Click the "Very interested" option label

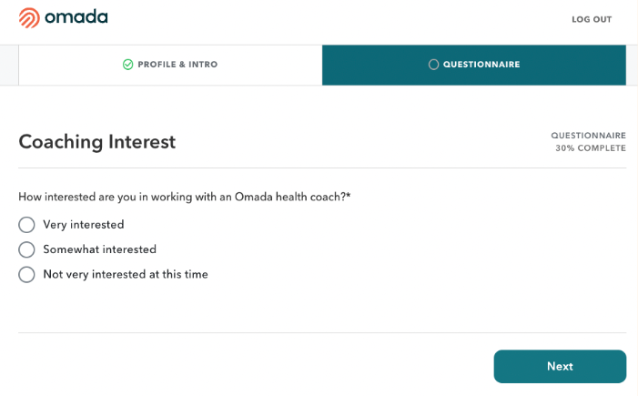[x=84, y=225]
